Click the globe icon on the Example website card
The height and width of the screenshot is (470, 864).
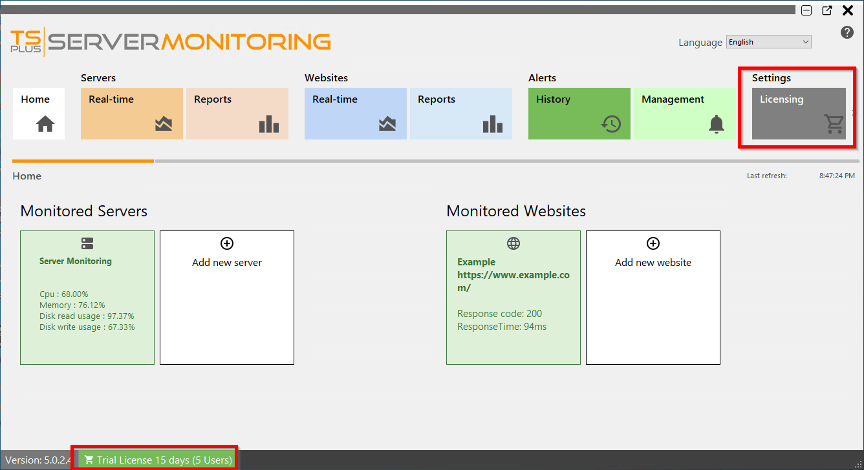click(x=513, y=243)
